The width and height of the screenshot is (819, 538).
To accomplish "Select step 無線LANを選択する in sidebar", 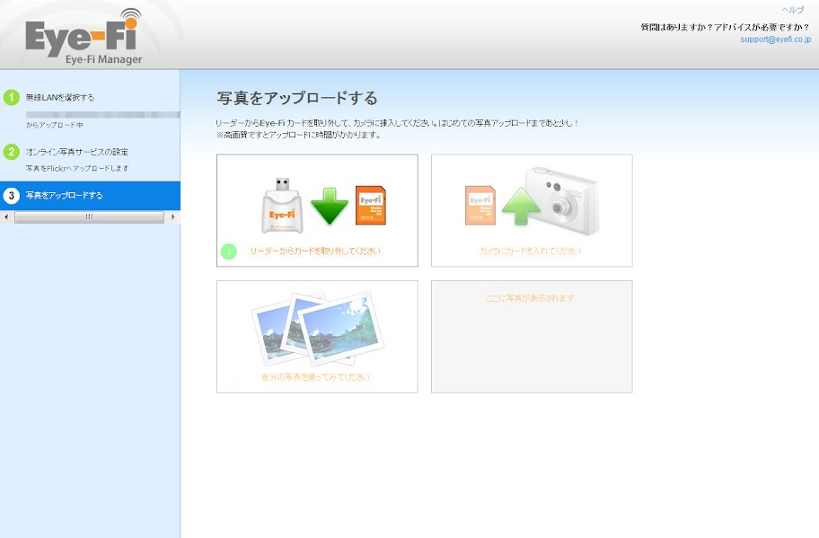I will [60, 97].
